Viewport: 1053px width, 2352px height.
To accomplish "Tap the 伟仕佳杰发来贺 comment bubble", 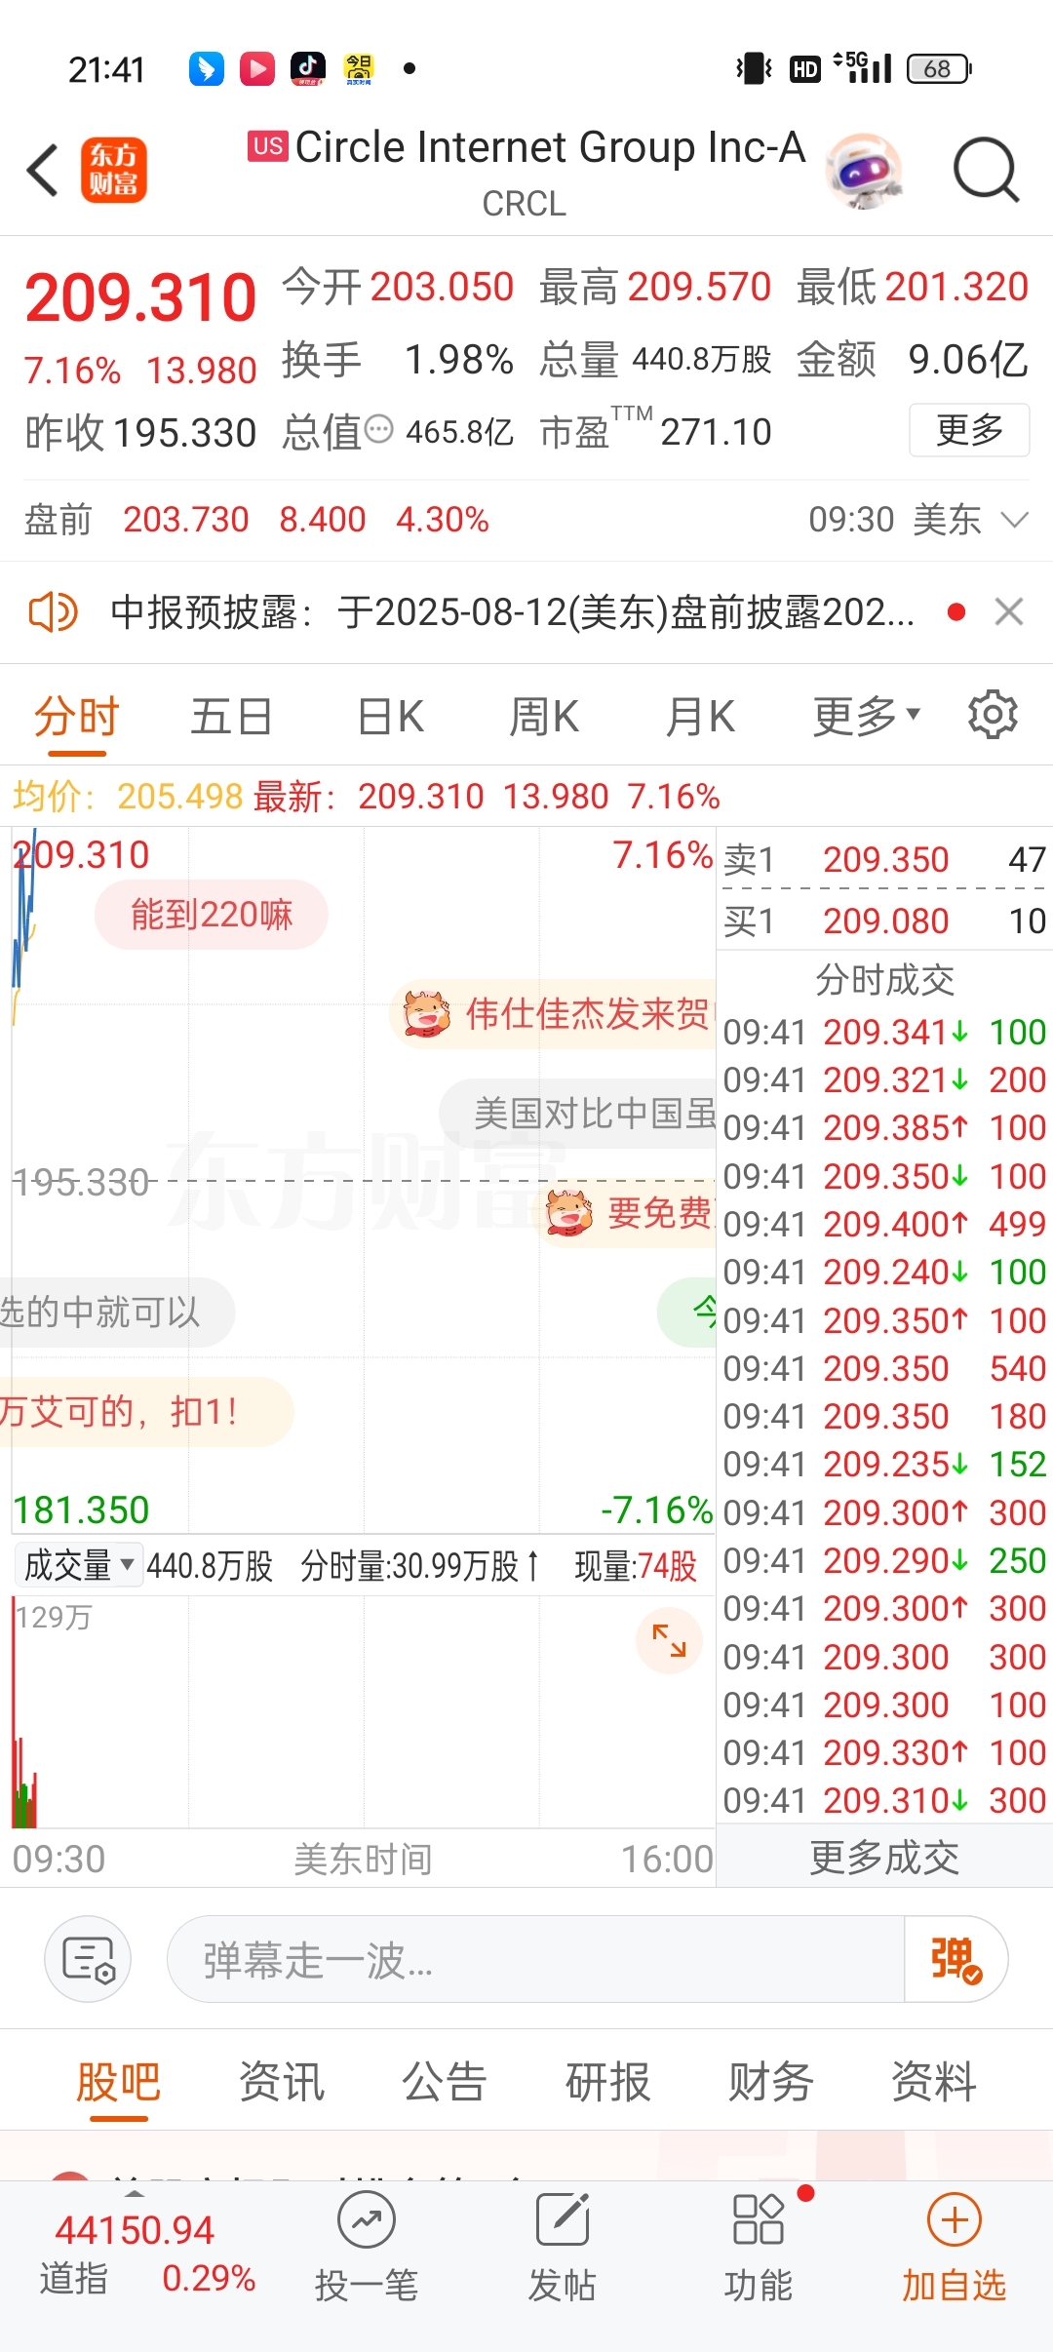I will pyautogui.click(x=554, y=1014).
